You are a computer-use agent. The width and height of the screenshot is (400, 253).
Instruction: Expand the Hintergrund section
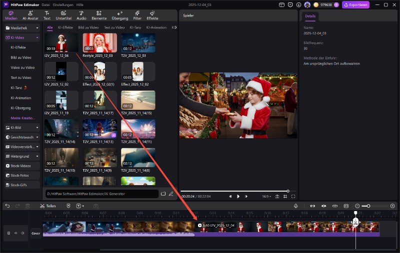pos(22,156)
